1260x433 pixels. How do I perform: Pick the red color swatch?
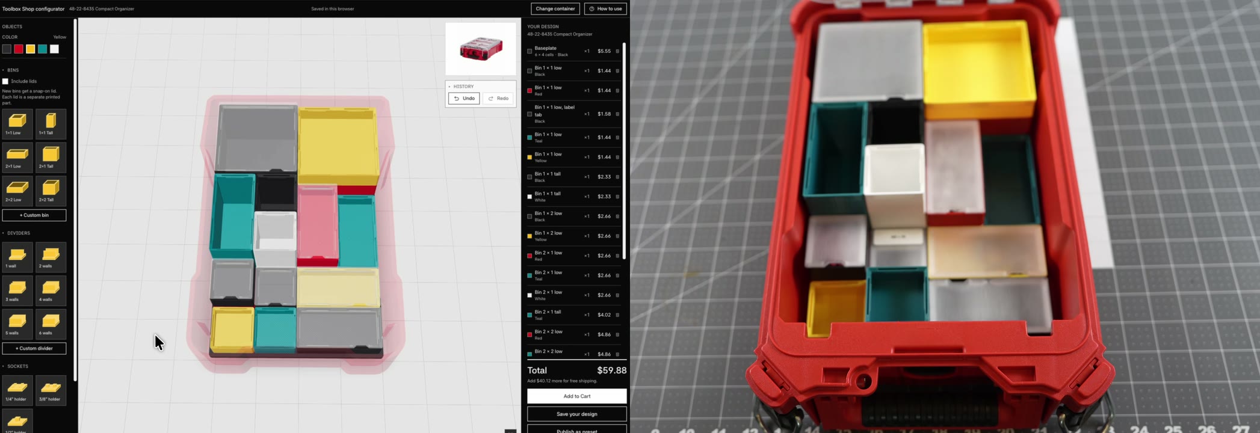(19, 49)
